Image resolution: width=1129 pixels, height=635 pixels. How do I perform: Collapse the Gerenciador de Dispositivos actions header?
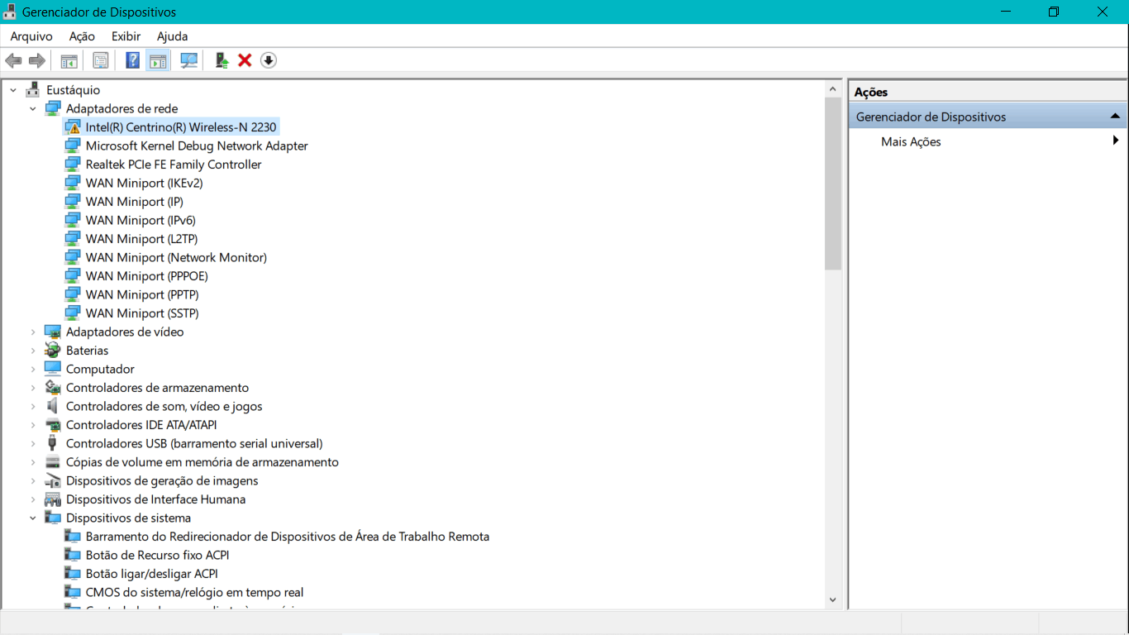1115,117
